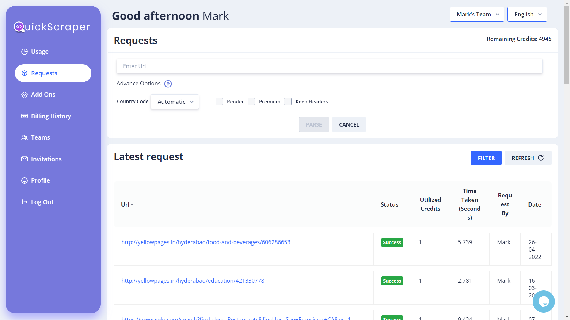
Task: Open the English language dropdown
Action: click(527, 14)
